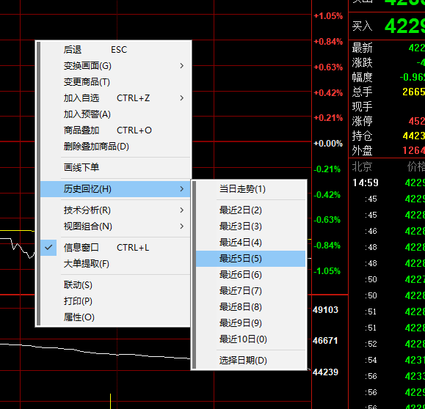This screenshot has width=425, height=409.
Task: Click 大单提取(F) menu entry
Action: coord(115,264)
